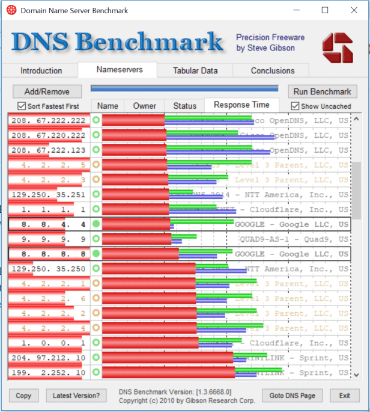
Task: Select the 9.9.9.9 address
Action: [x=53, y=239]
